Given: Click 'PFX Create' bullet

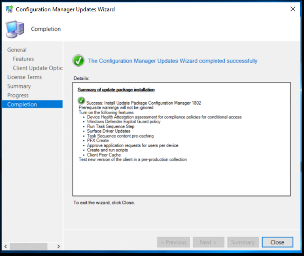Looking at the screenshot, I should point(98,140).
